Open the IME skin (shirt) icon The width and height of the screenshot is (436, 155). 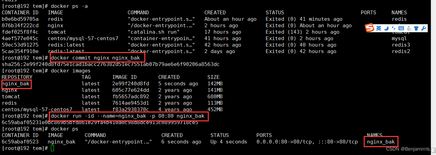click(x=416, y=29)
